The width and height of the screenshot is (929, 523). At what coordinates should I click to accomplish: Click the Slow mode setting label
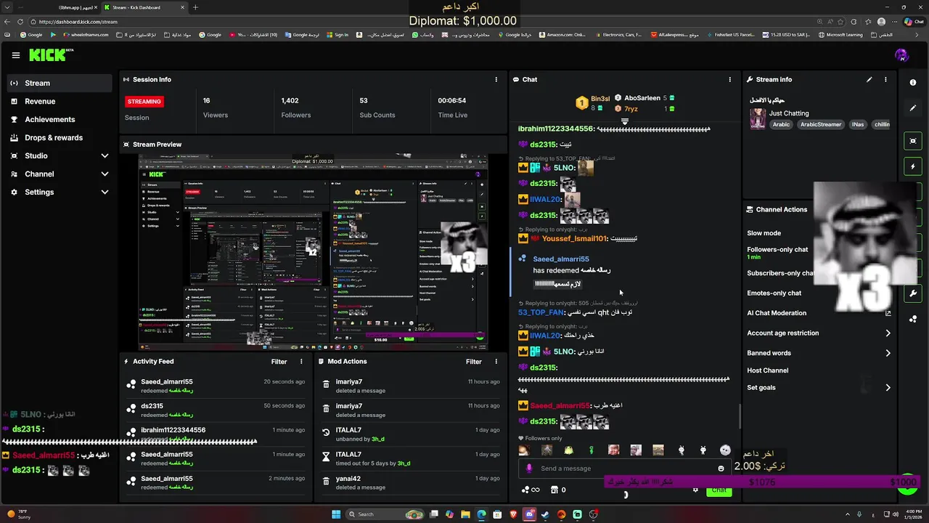(x=764, y=233)
